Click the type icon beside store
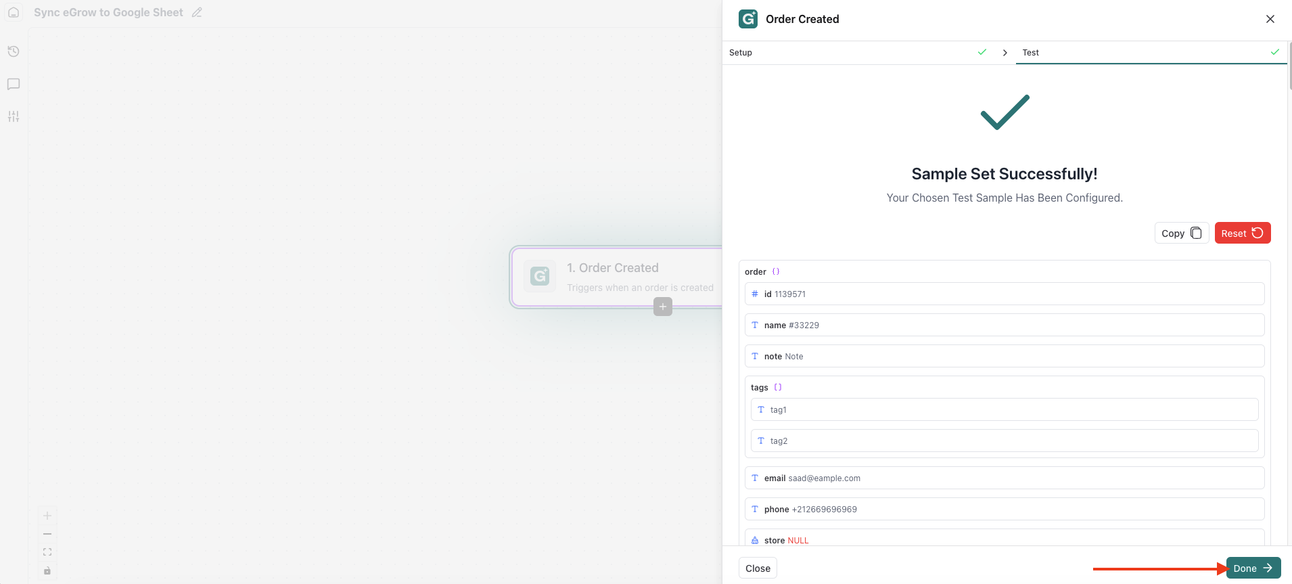 (755, 541)
